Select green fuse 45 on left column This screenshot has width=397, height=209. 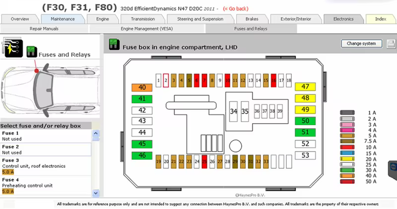142,144
